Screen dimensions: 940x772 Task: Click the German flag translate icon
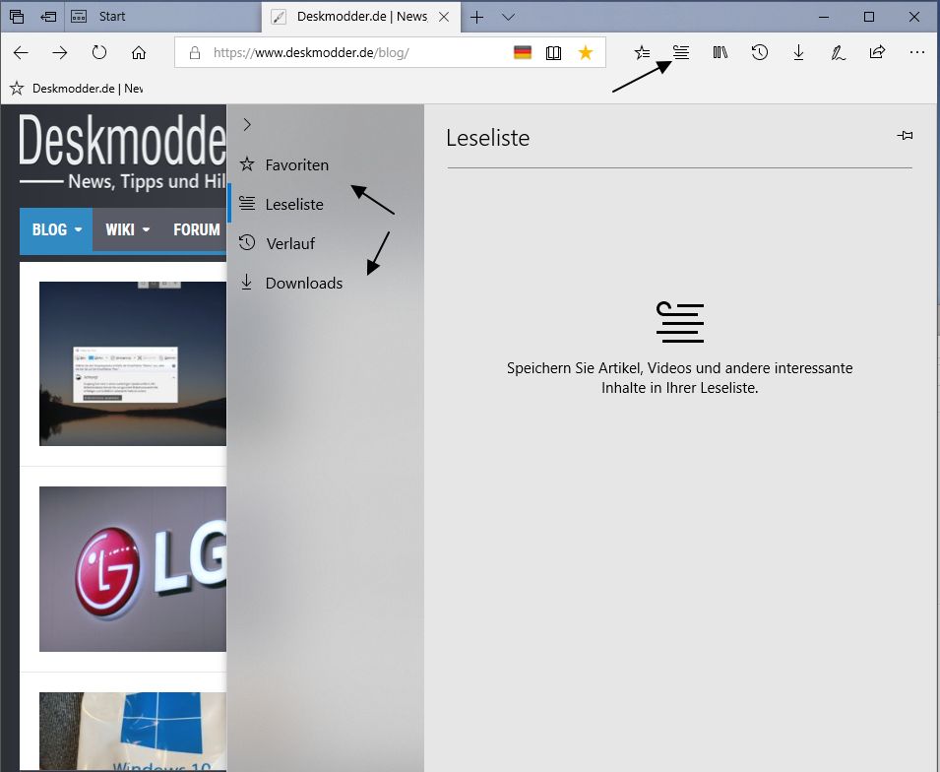[x=523, y=53]
